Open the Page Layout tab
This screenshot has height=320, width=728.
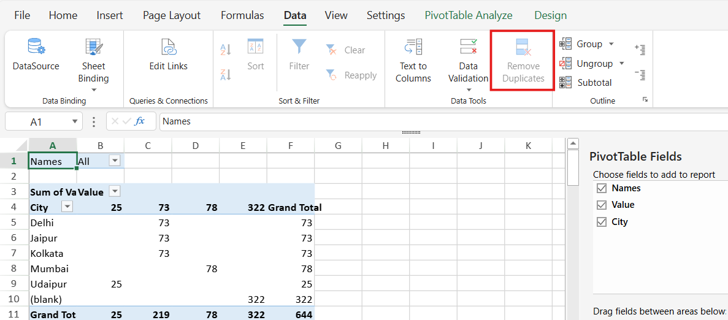pyautogui.click(x=172, y=15)
